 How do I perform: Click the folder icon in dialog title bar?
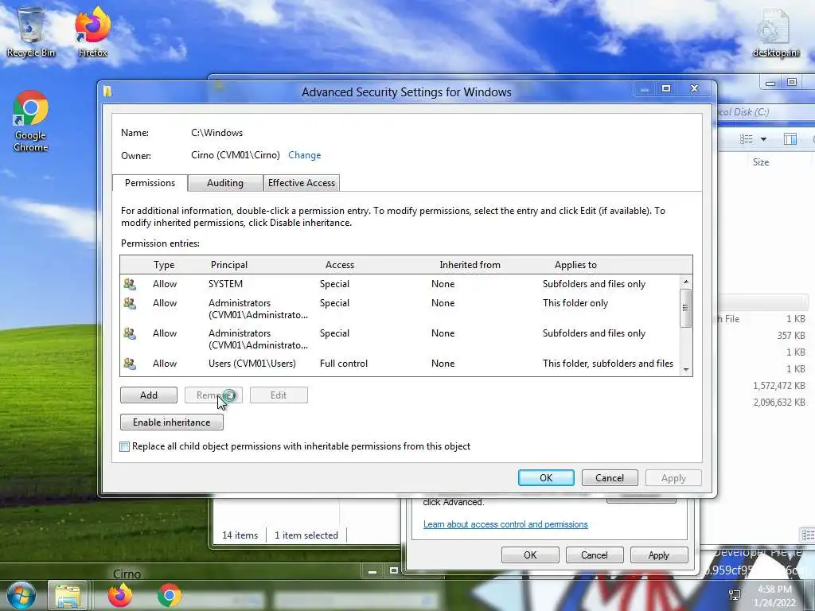point(107,91)
